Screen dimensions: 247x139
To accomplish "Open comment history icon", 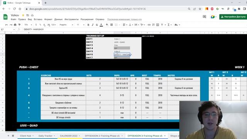I will (205, 17).
